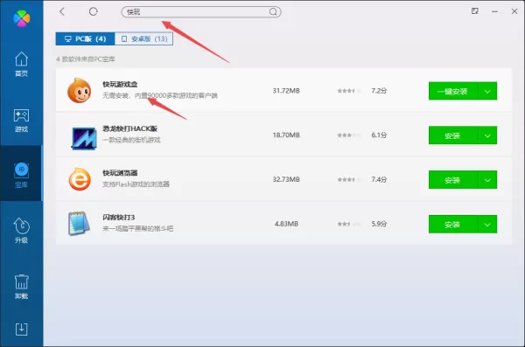Click the 7.4分 score text
Image resolution: width=525 pixels, height=347 pixels.
379,179
